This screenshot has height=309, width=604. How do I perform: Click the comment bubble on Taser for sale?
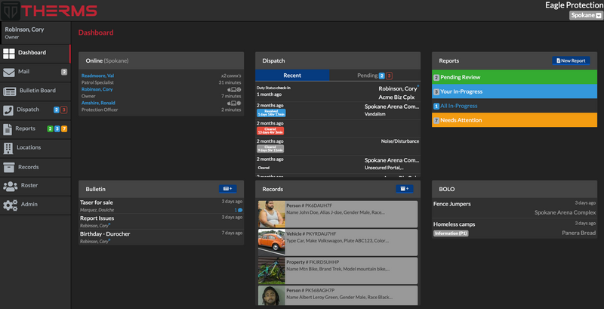pyautogui.click(x=239, y=210)
